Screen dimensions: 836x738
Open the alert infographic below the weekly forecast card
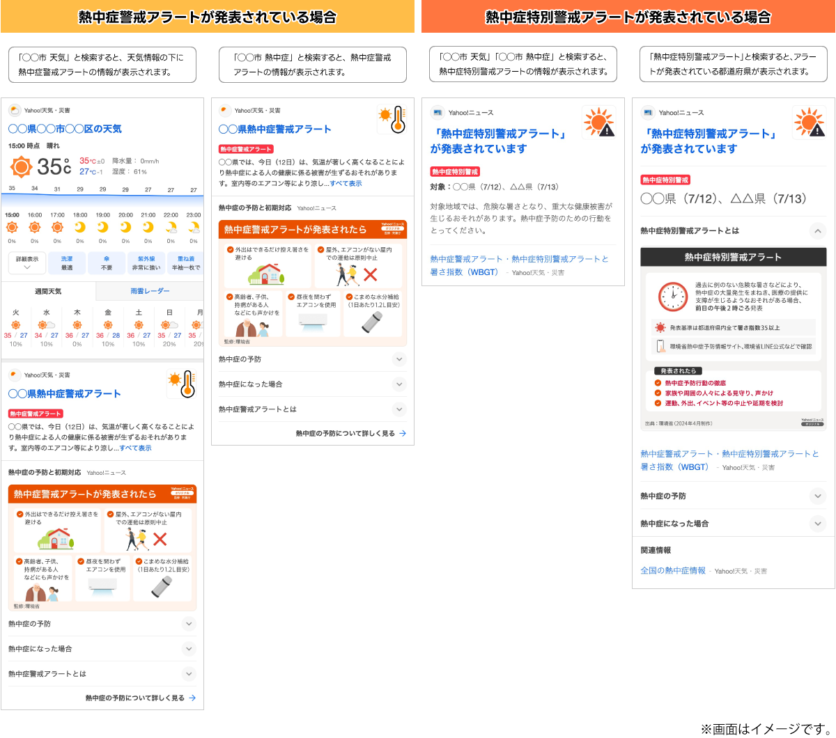click(102, 548)
